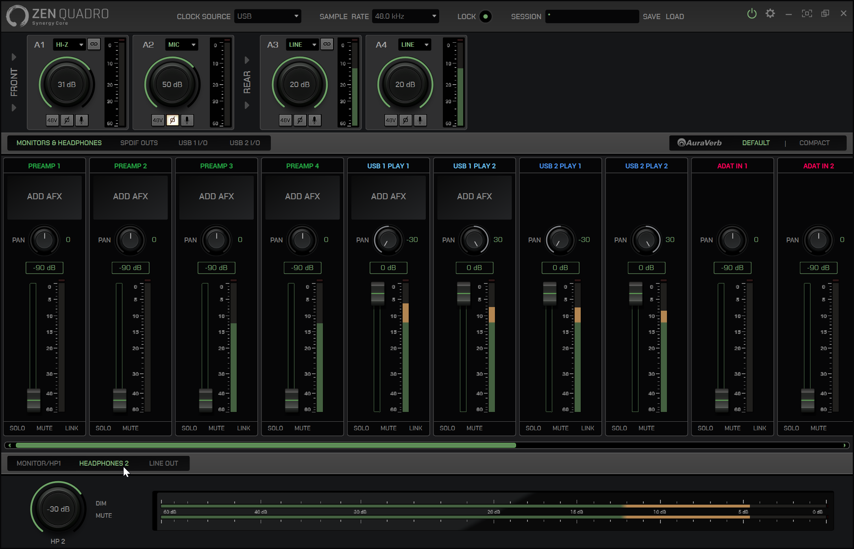Toggle 48V phantom power on A3
854x549 pixels.
(285, 120)
